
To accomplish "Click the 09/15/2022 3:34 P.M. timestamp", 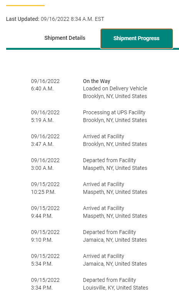I will (45, 284).
